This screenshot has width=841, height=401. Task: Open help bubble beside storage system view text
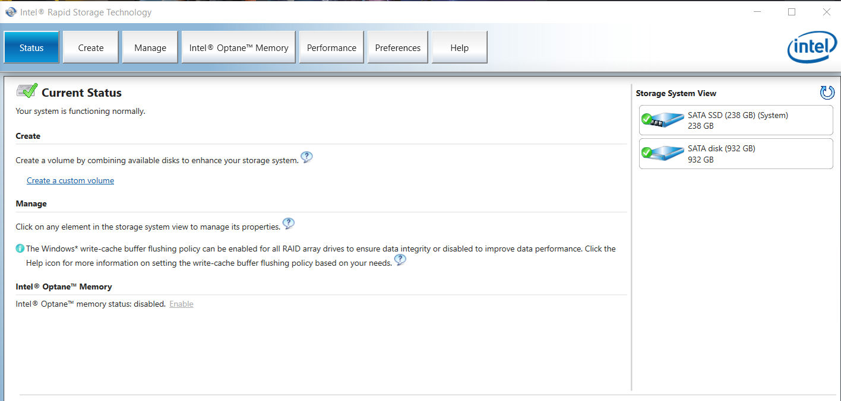click(288, 224)
